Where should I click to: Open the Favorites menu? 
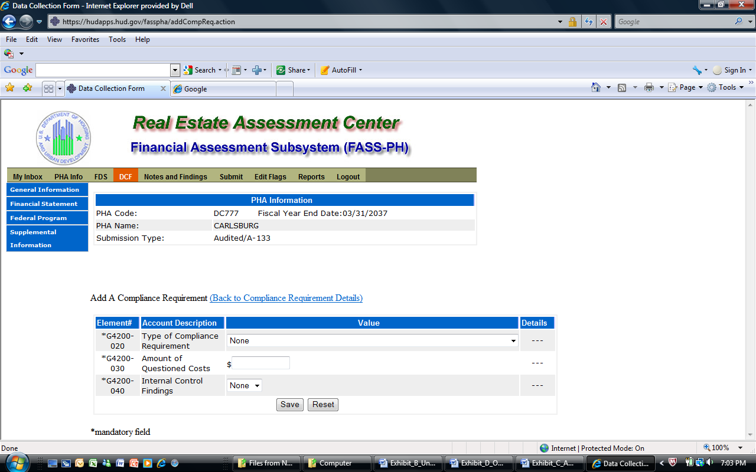85,40
